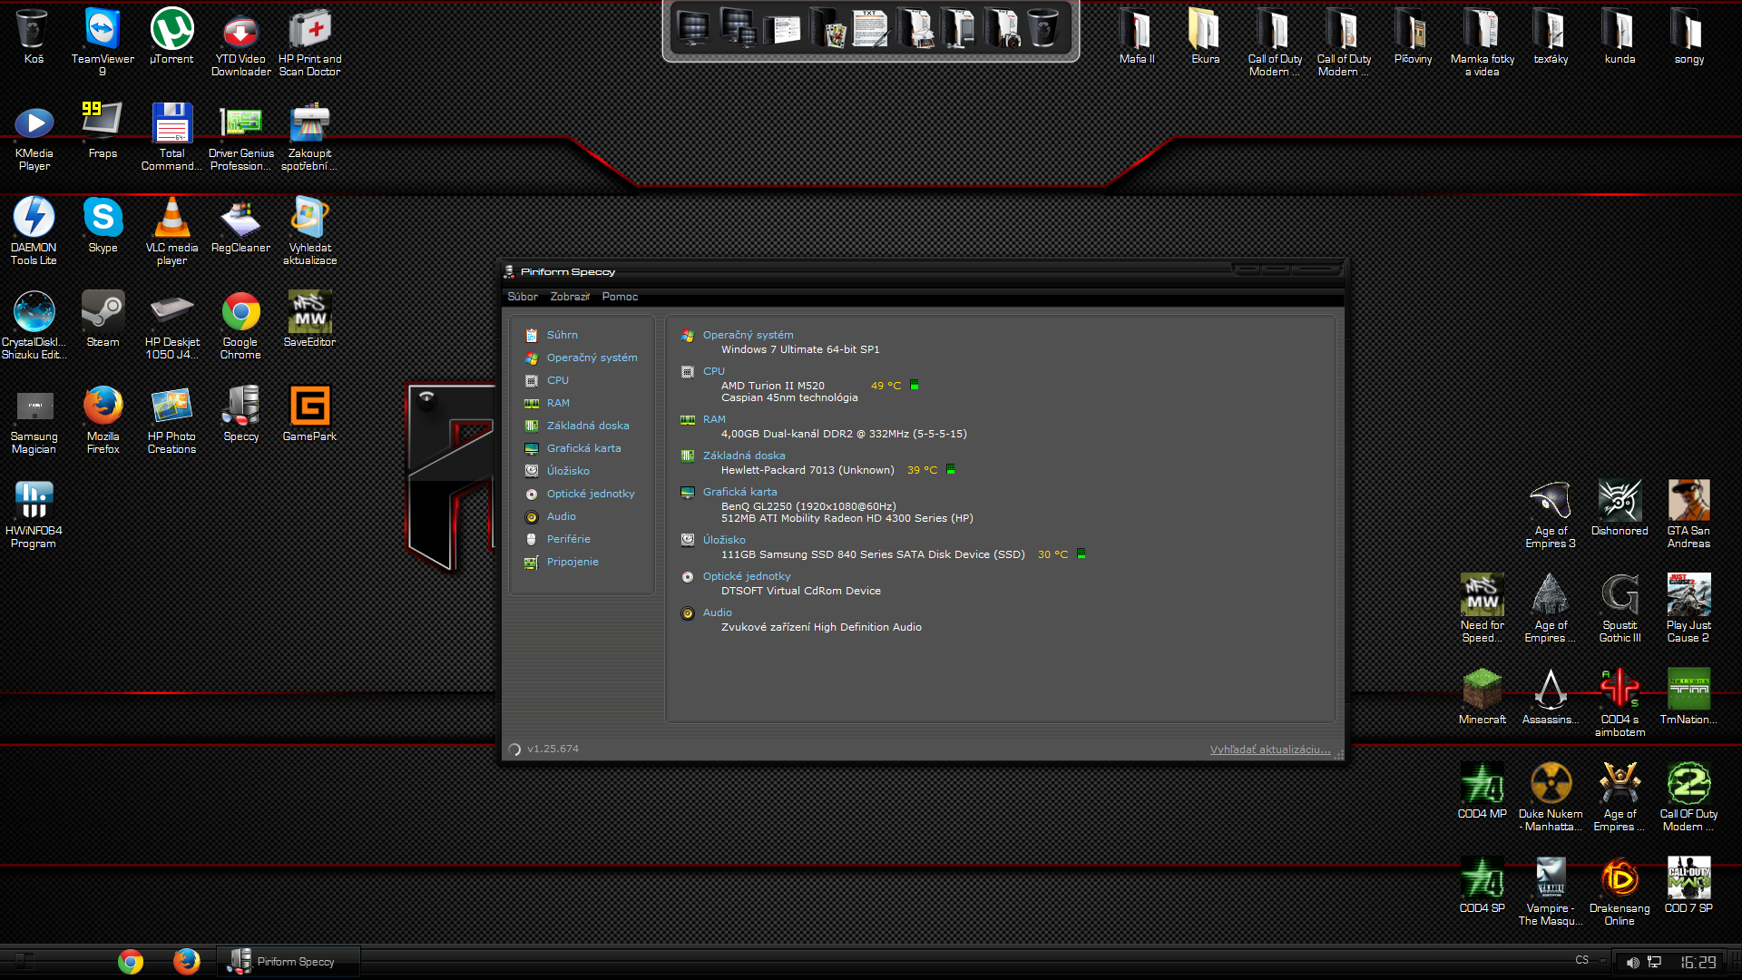Open the Fraps desktop icon
The width and height of the screenshot is (1742, 980).
coord(103,131)
